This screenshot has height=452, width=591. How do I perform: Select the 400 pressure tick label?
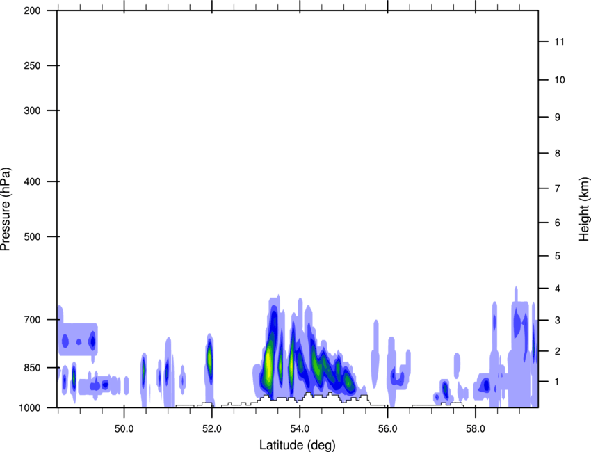click(32, 181)
